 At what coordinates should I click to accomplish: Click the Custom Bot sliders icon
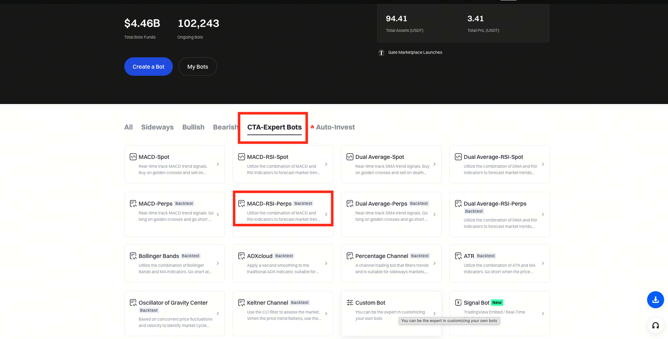(350, 303)
